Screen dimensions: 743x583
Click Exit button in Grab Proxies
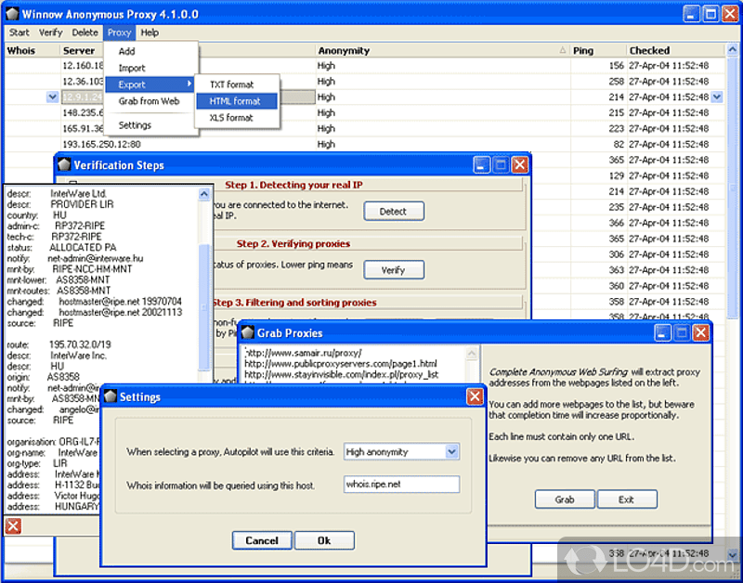626,499
